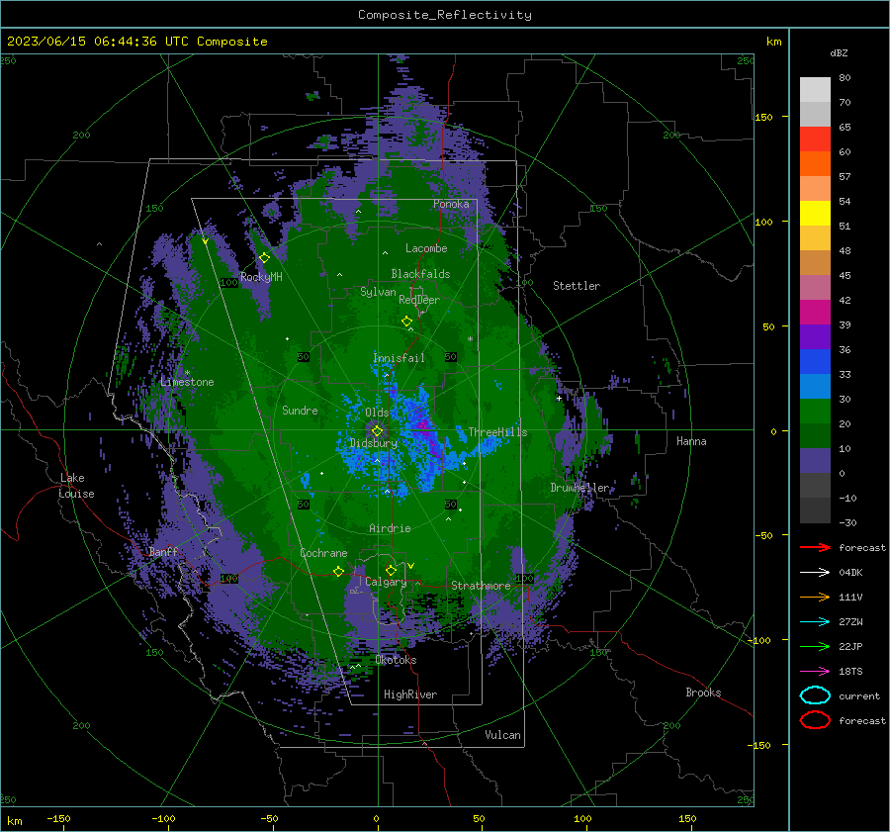The height and width of the screenshot is (832, 890).
Task: Click the green 22JP arrow legend icon
Action: (815, 646)
